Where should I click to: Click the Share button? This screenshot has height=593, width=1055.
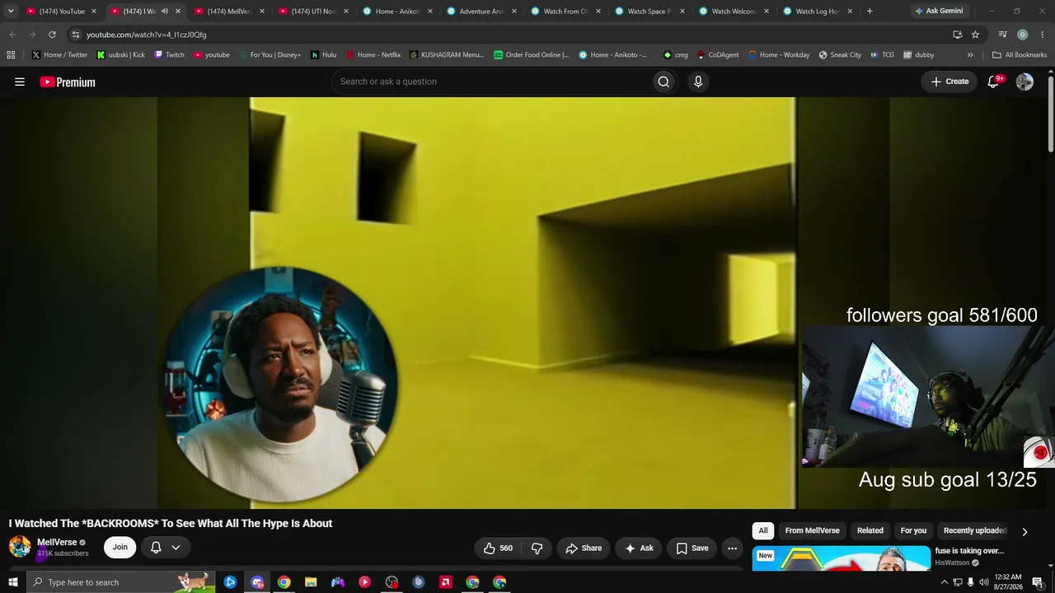(x=583, y=548)
